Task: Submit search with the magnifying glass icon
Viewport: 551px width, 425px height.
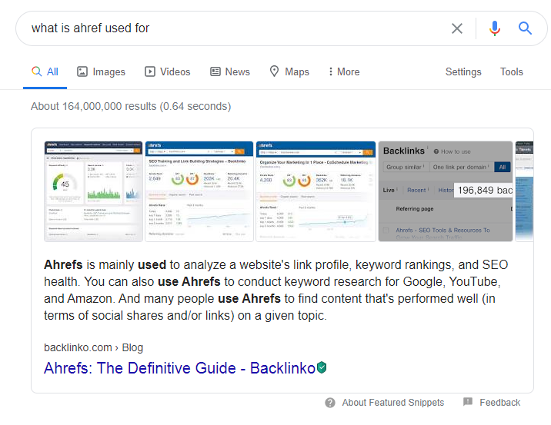Action: pyautogui.click(x=525, y=28)
